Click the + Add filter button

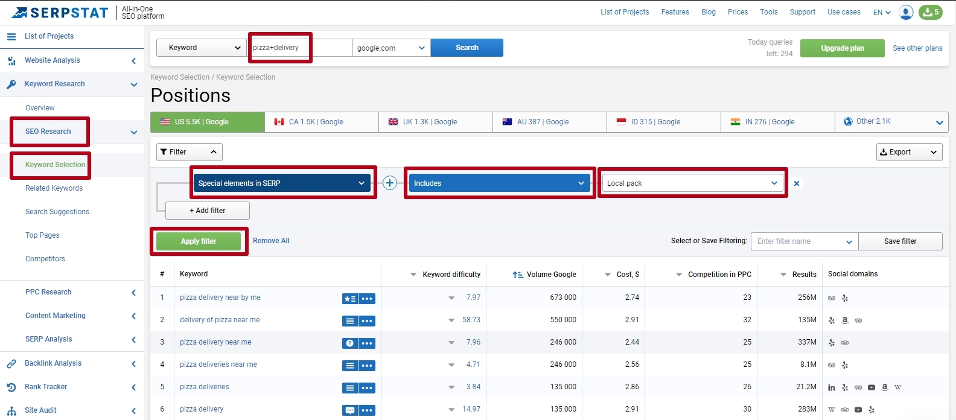[208, 211]
